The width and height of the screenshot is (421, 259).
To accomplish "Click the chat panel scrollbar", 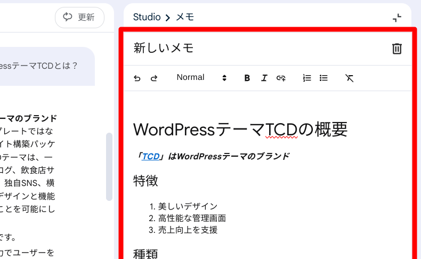I will coord(109,166).
